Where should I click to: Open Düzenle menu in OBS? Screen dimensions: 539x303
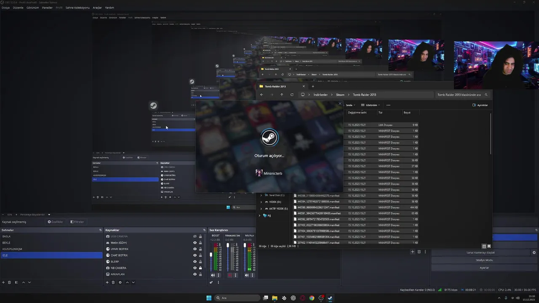tap(18, 8)
